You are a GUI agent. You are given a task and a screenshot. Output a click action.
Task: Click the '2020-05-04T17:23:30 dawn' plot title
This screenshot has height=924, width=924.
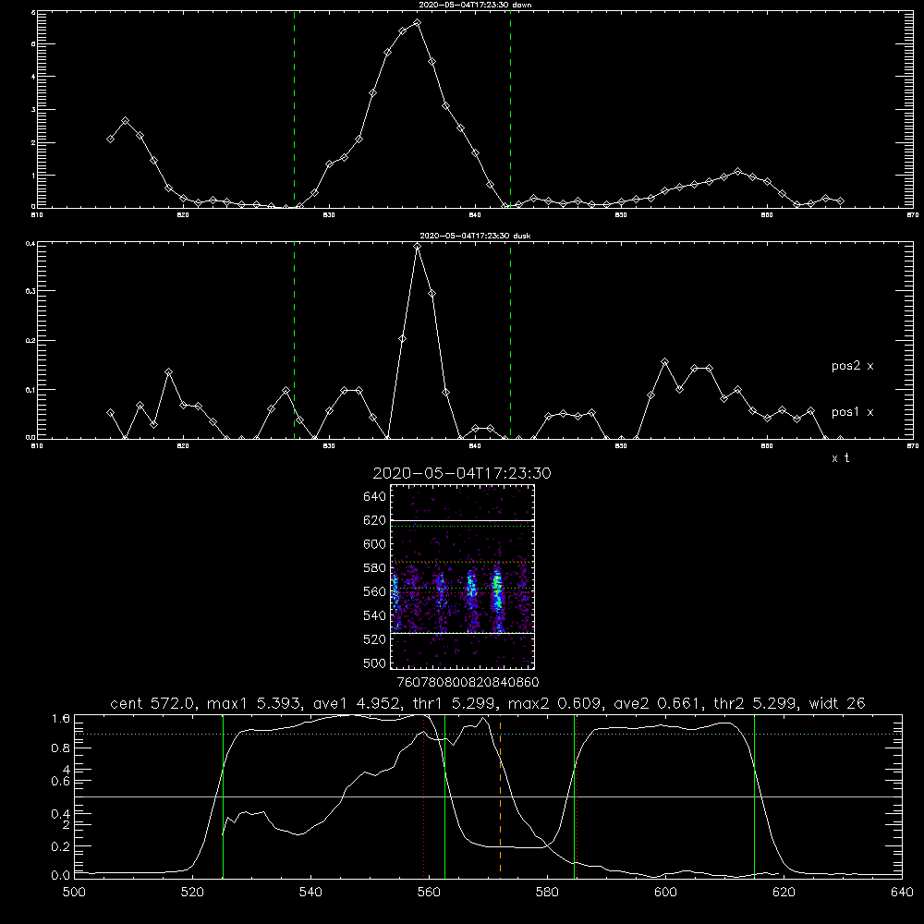coord(475,5)
